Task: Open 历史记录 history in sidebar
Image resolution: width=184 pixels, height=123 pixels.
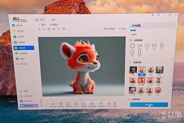Action: pyautogui.click(x=26, y=96)
